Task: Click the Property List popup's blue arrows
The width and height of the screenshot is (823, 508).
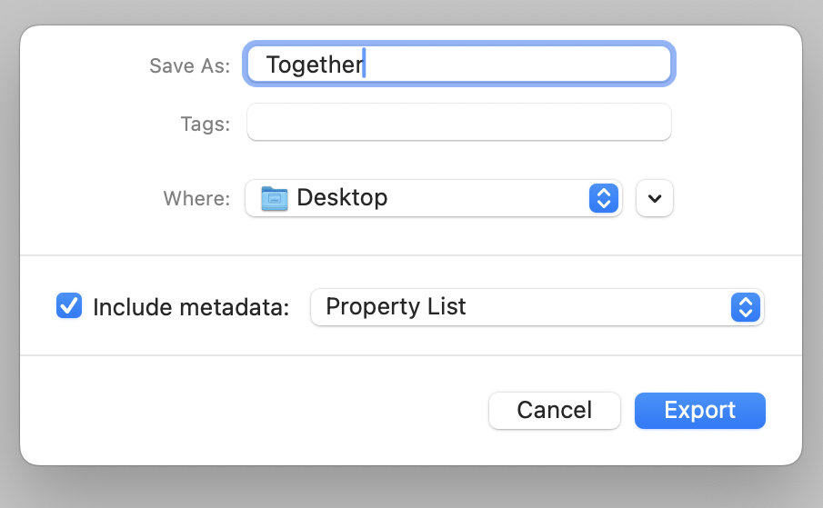Action: 745,307
